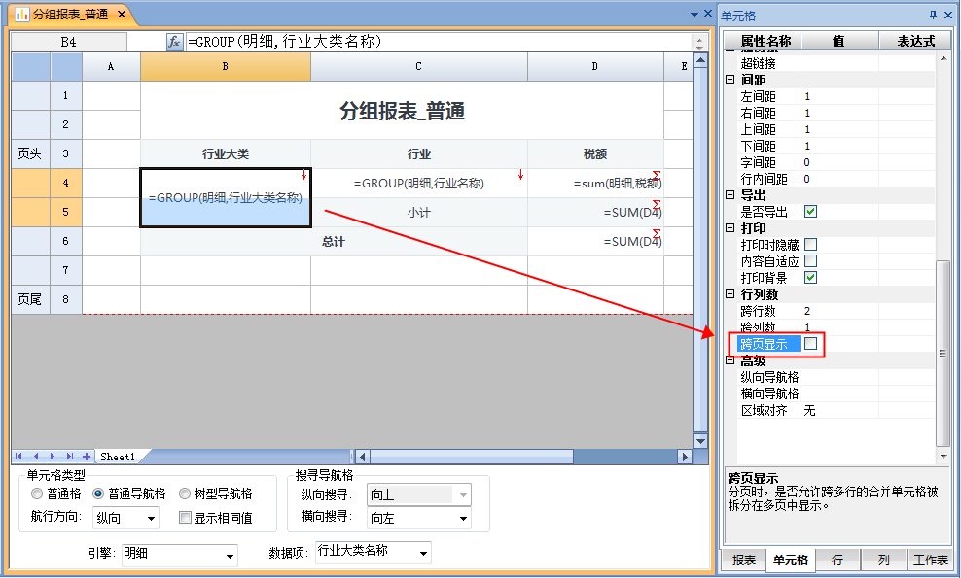Image resolution: width=961 pixels, height=578 pixels.
Task: Go to last sheet navigation arrow
Action: [70, 456]
